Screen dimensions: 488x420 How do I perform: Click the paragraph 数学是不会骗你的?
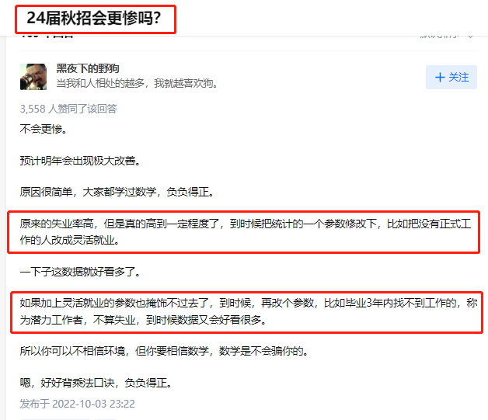pos(164,351)
